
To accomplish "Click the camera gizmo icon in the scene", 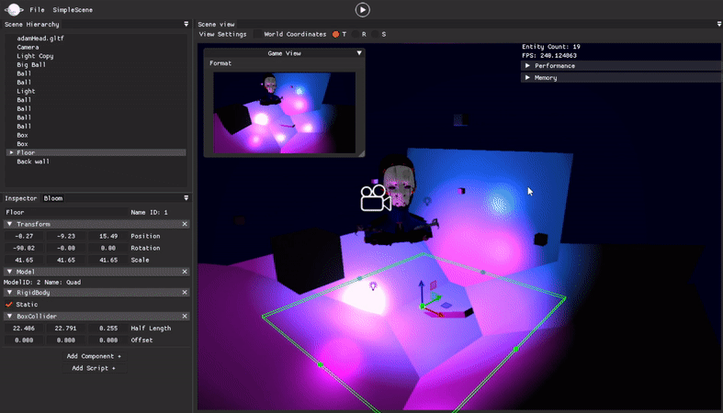I will pyautogui.click(x=375, y=198).
